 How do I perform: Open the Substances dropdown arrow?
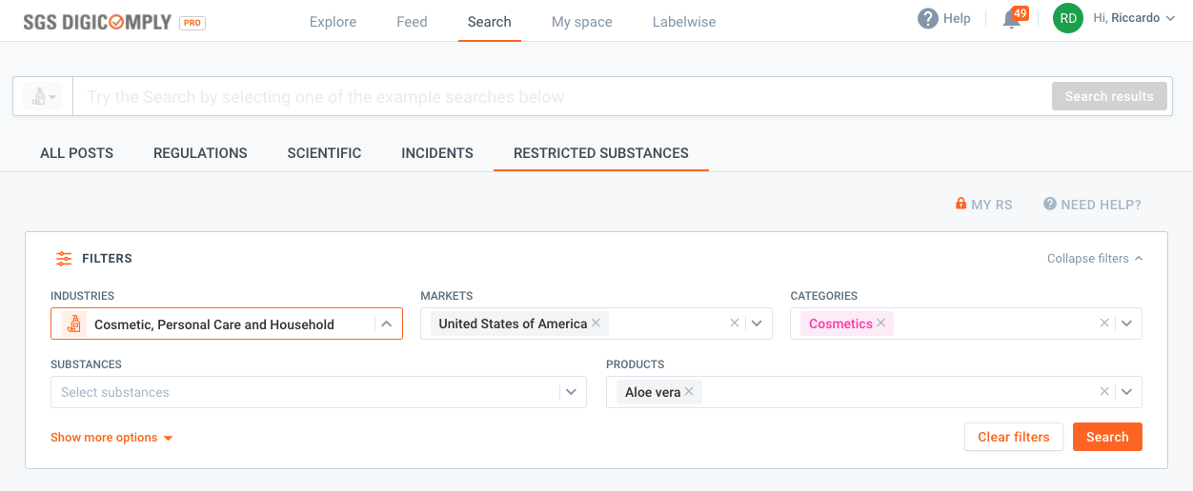(571, 392)
